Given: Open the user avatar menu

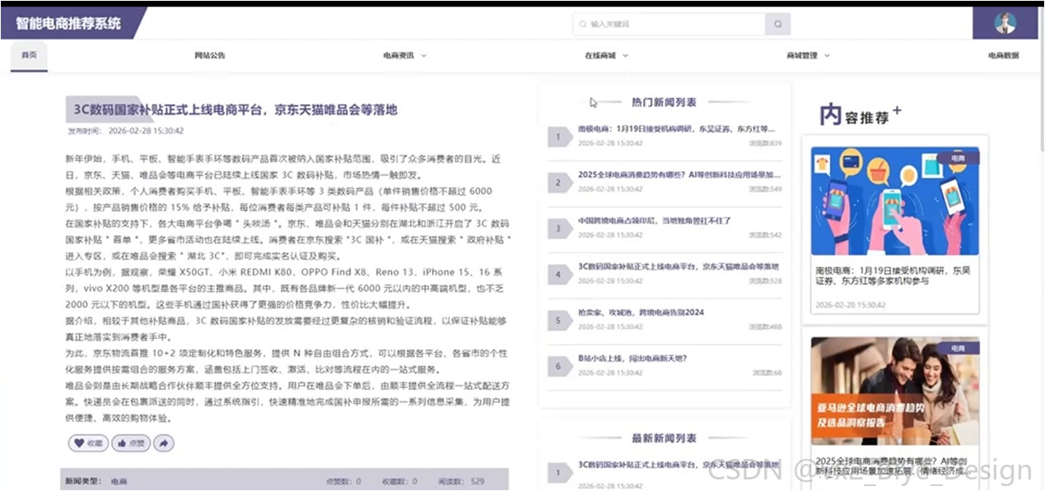Looking at the screenshot, I should (1005, 23).
